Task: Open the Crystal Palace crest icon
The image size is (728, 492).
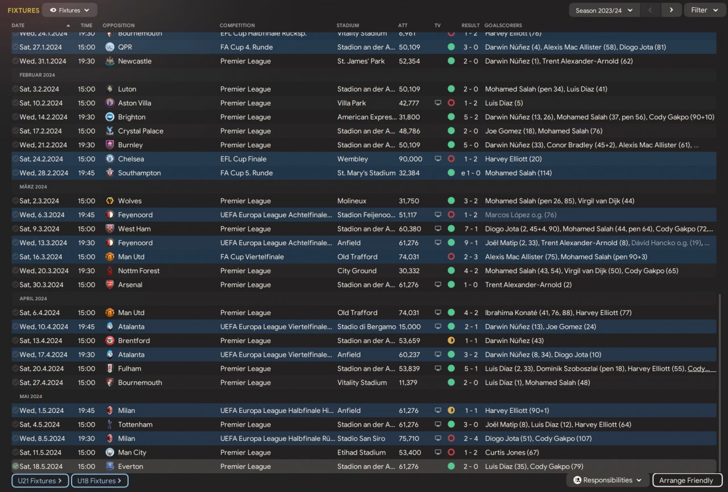Action: pos(110,131)
